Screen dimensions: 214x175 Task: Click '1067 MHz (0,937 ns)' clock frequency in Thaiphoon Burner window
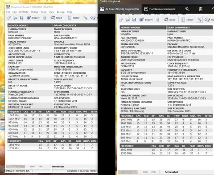click(x=65, y=63)
